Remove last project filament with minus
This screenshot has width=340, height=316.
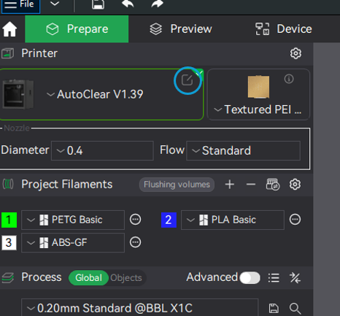click(251, 185)
